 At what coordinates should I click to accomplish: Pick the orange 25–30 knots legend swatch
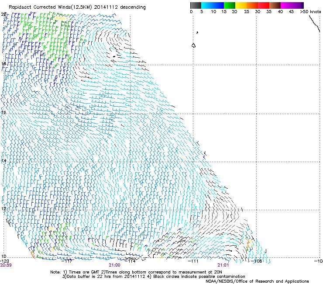pyautogui.click(x=252, y=5)
